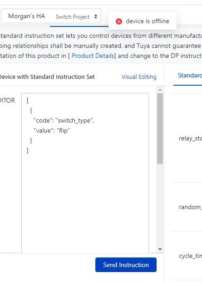Screen dimensions: 202x283
Task: Click the Send Instruction button
Action: [x=126, y=265]
